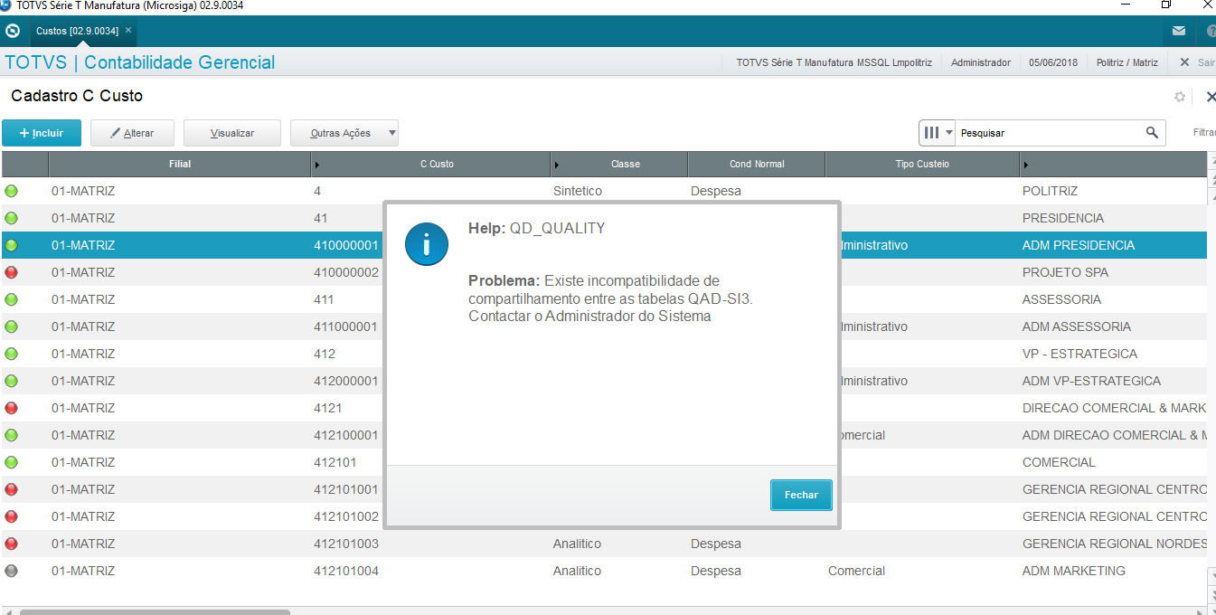Screen dimensions: 1216x615
Task: Select the ADM MARKETING cell
Action: 1074,571
